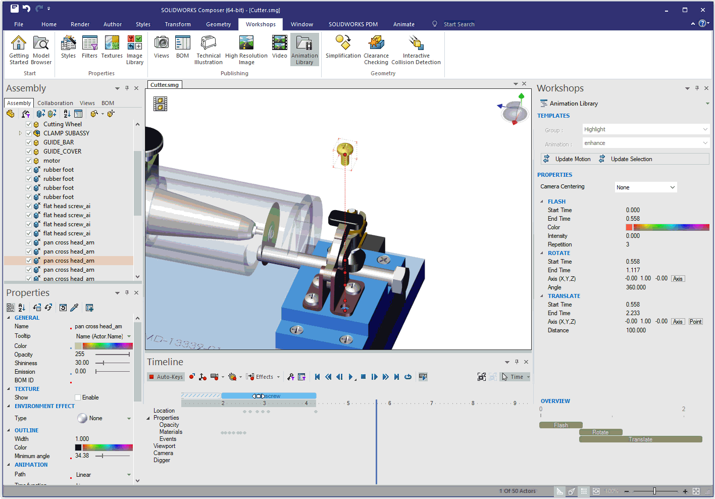715x499 pixels.
Task: Save the document from quick access toolbar
Action: 14,9
